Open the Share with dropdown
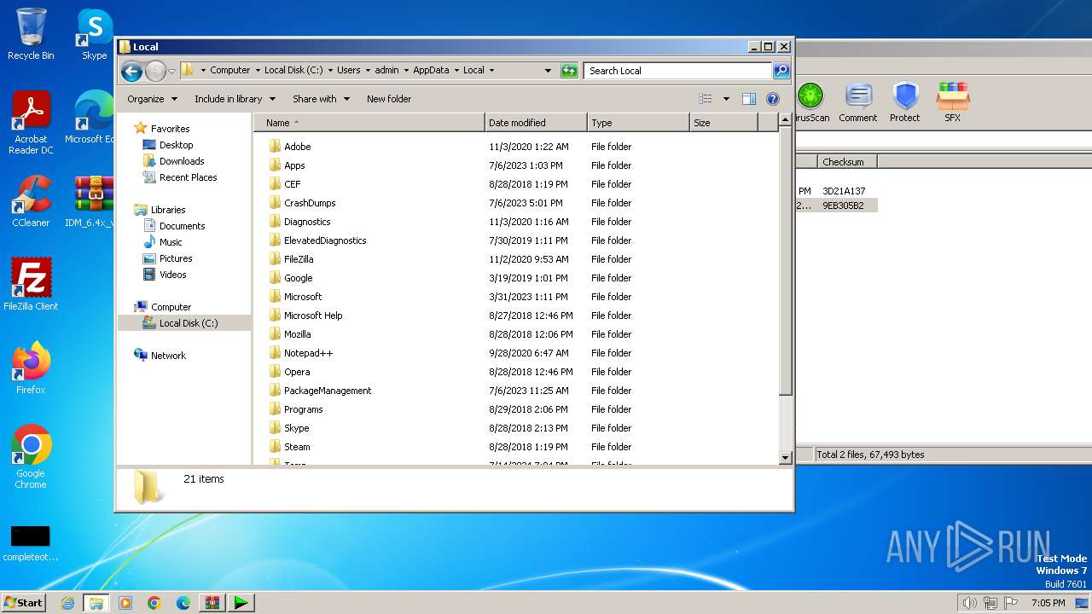The height and width of the screenshot is (614, 1092). point(321,99)
